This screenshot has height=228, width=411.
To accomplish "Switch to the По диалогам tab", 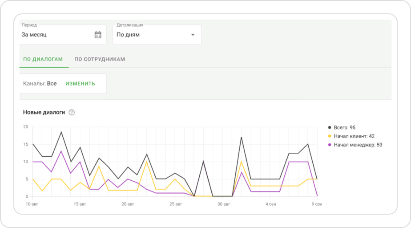I will tap(43, 59).
